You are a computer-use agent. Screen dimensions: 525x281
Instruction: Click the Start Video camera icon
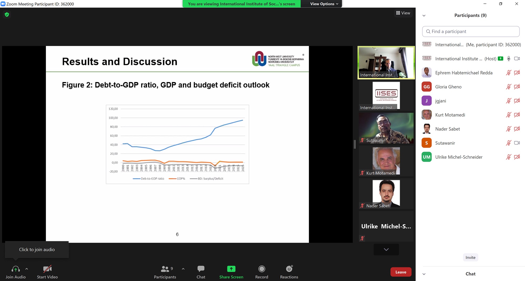point(47,269)
